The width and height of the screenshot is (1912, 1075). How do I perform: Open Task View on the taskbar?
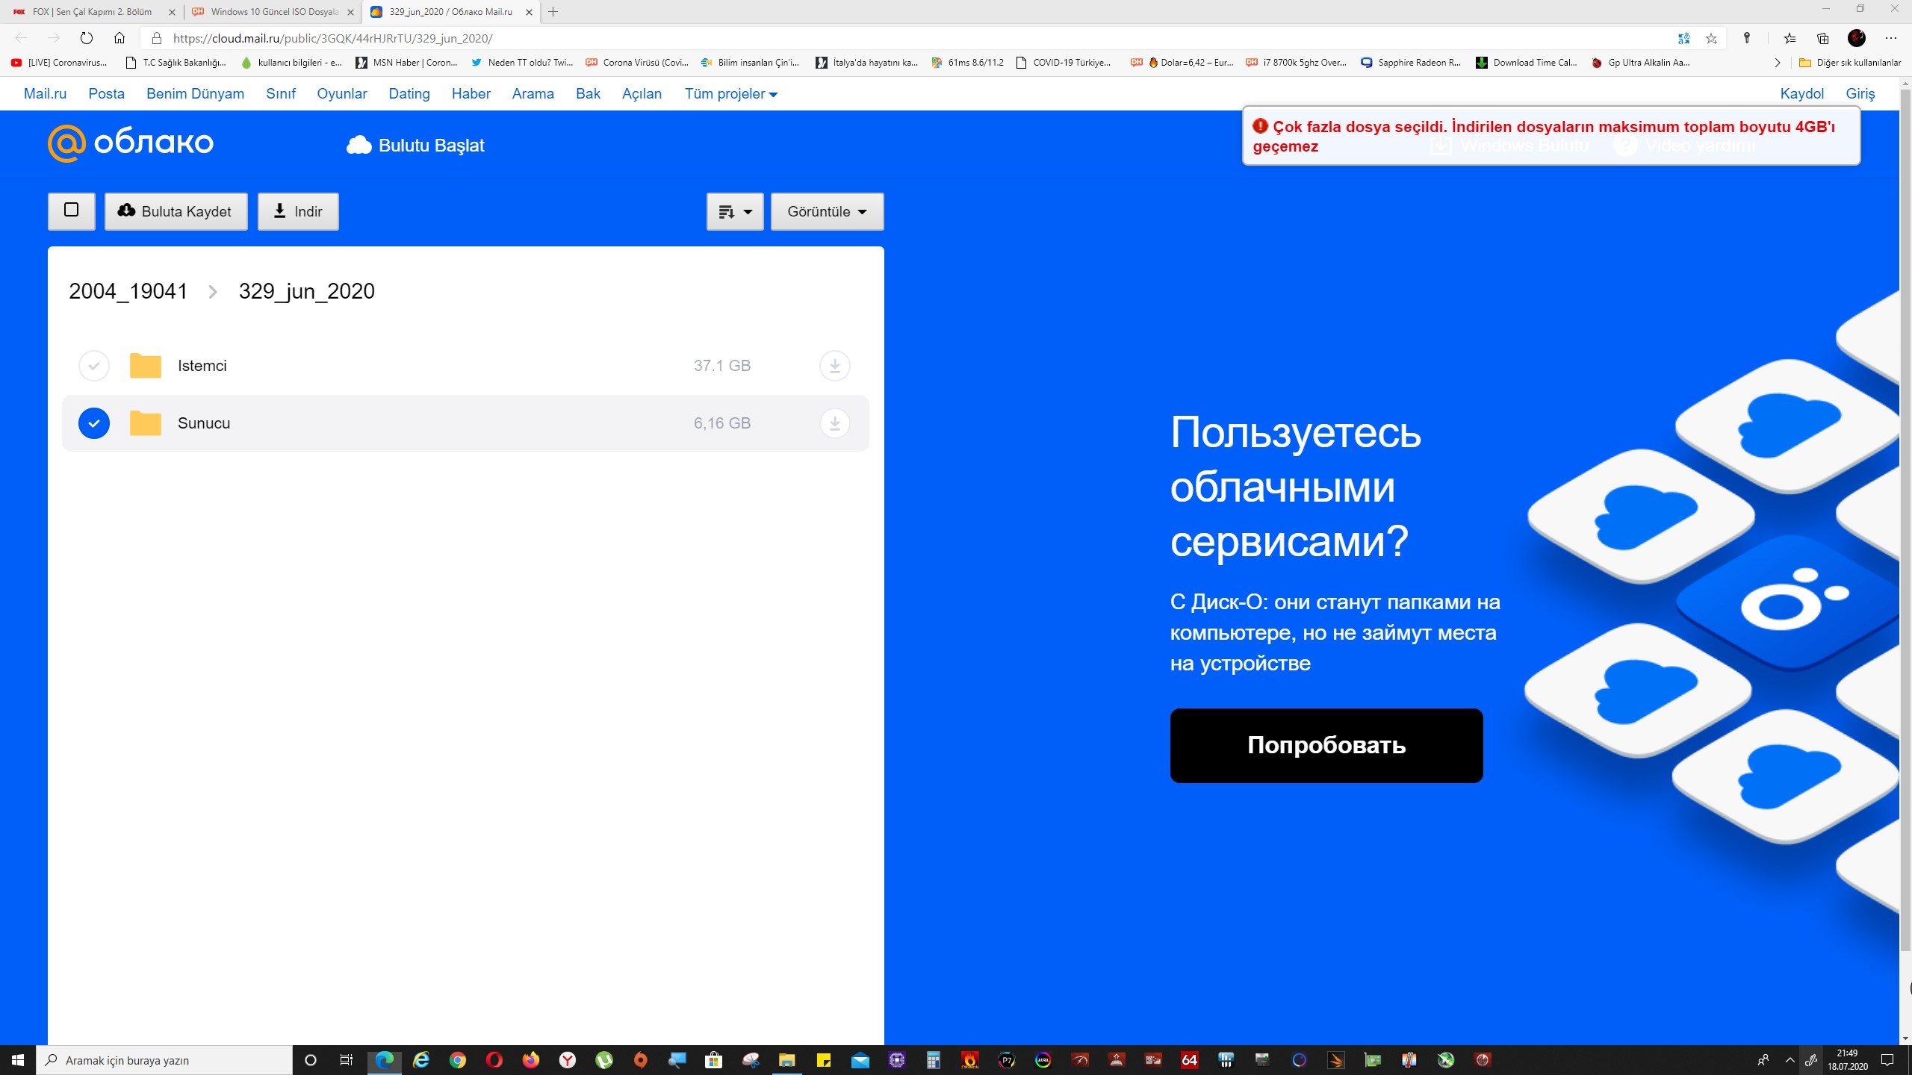point(347,1060)
